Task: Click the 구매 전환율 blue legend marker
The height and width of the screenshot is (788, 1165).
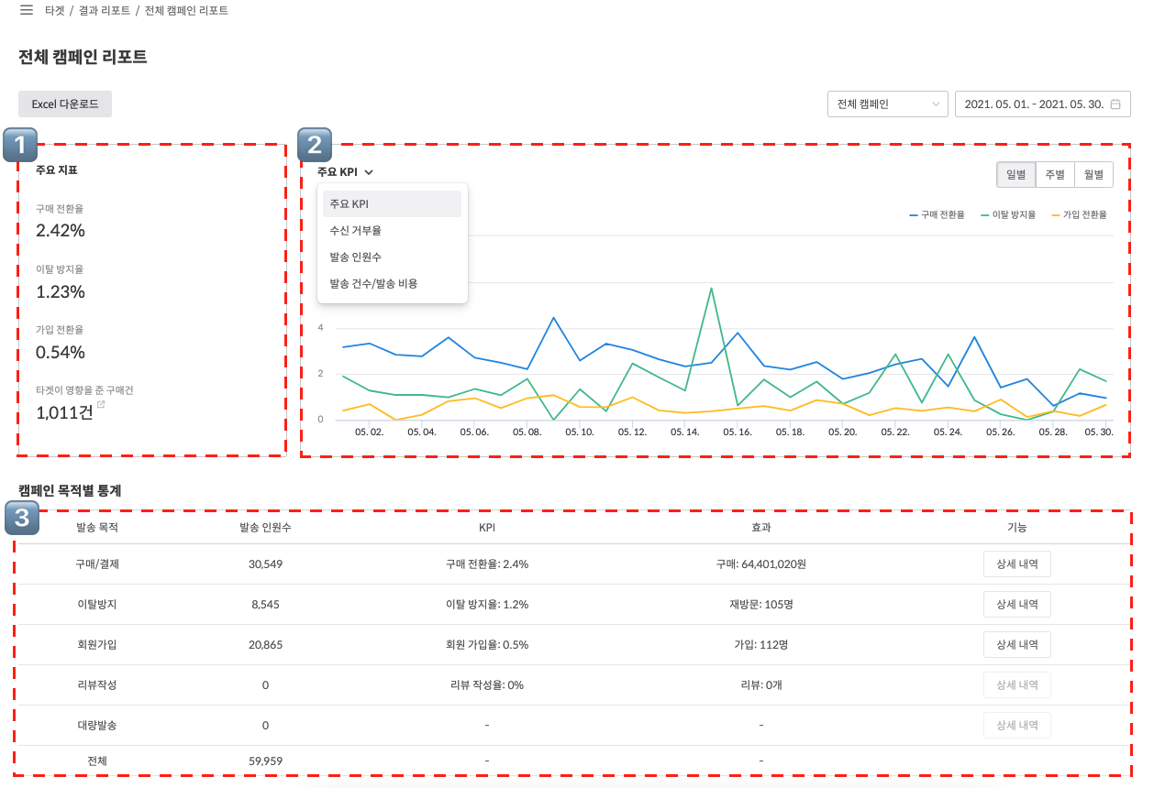Action: coord(914,214)
